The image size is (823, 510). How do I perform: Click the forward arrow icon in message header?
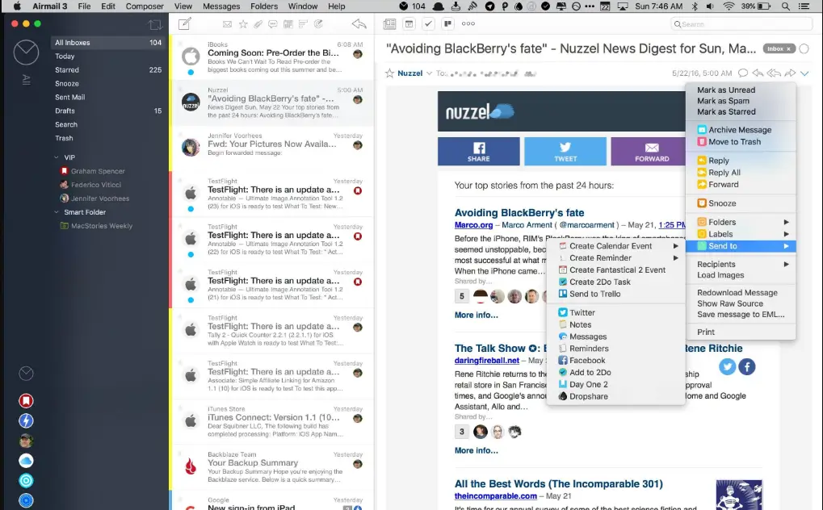[x=789, y=73]
